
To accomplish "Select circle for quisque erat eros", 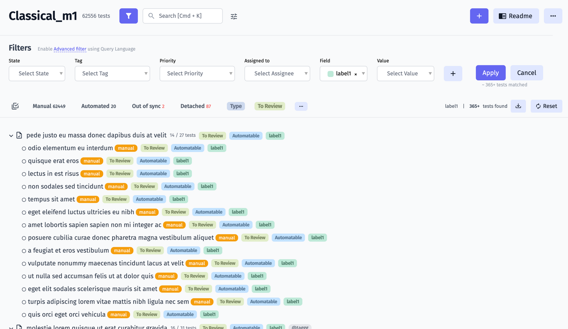I will pyautogui.click(x=24, y=161).
